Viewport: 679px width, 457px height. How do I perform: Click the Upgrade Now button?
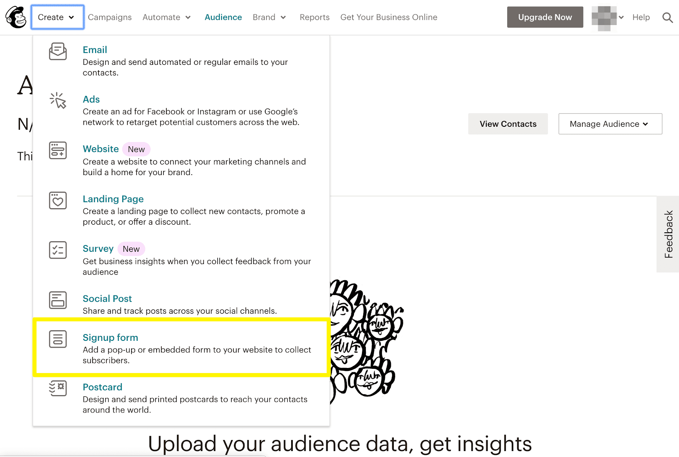545,17
